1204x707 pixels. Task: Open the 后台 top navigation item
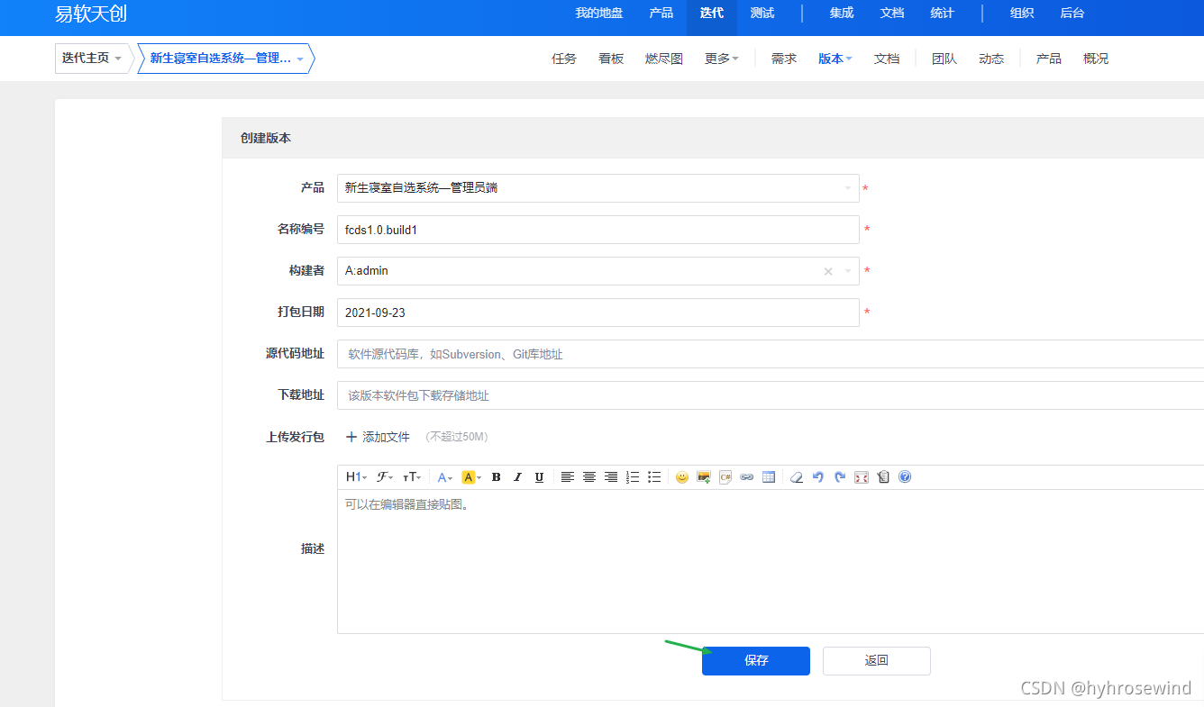click(1072, 13)
